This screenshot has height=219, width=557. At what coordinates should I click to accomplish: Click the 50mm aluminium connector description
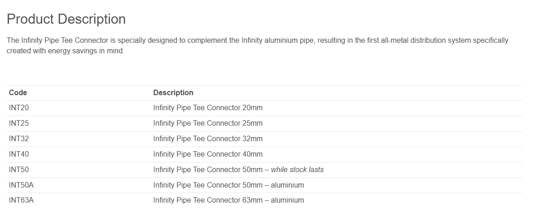(x=229, y=185)
